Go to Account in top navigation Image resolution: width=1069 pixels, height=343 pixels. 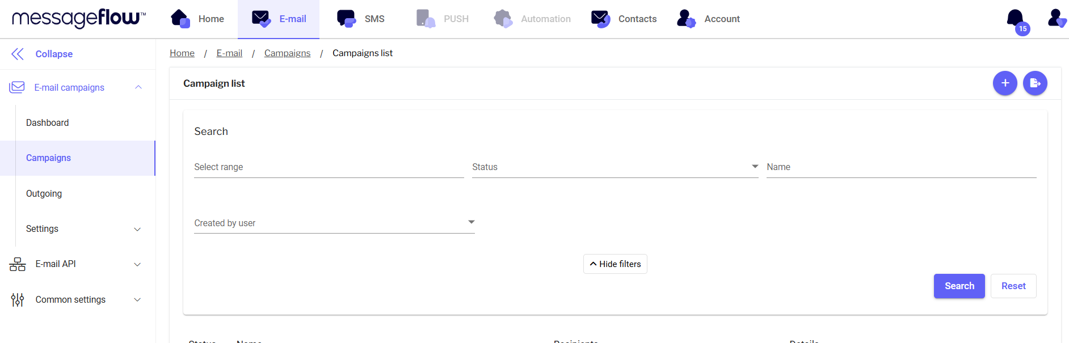tap(709, 19)
